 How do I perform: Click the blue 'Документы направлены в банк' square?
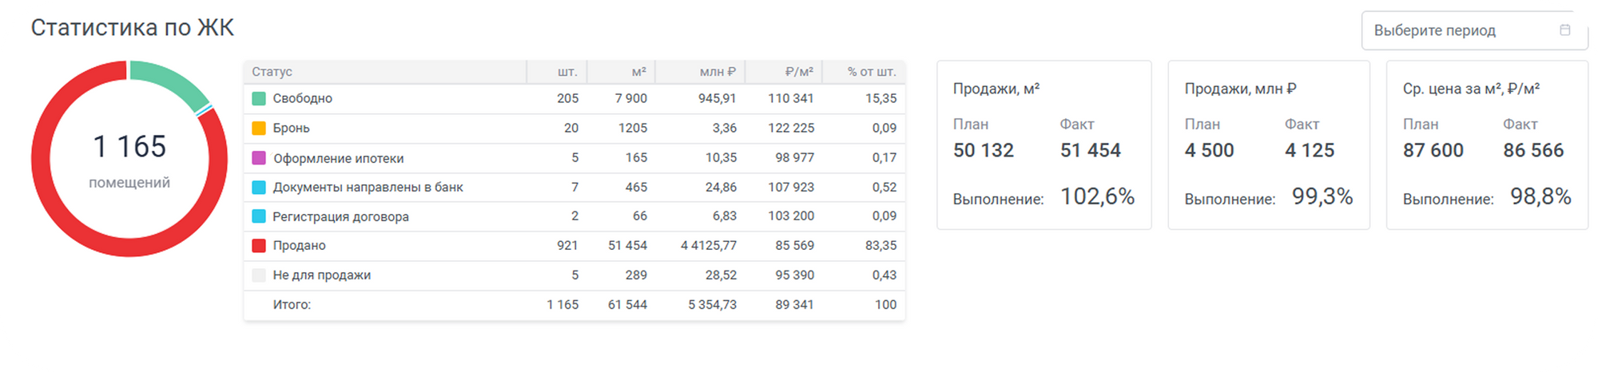[x=259, y=188]
